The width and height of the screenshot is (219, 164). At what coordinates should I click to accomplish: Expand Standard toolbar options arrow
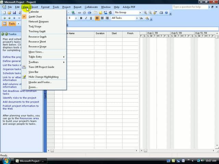point(170,14)
